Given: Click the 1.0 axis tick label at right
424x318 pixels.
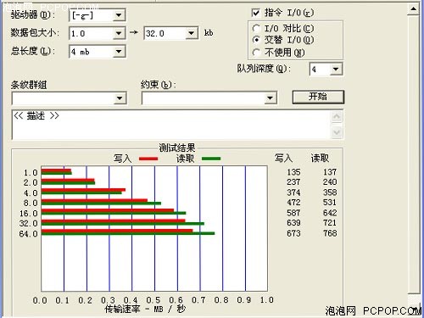Looking at the screenshot, I should tap(266, 300).
